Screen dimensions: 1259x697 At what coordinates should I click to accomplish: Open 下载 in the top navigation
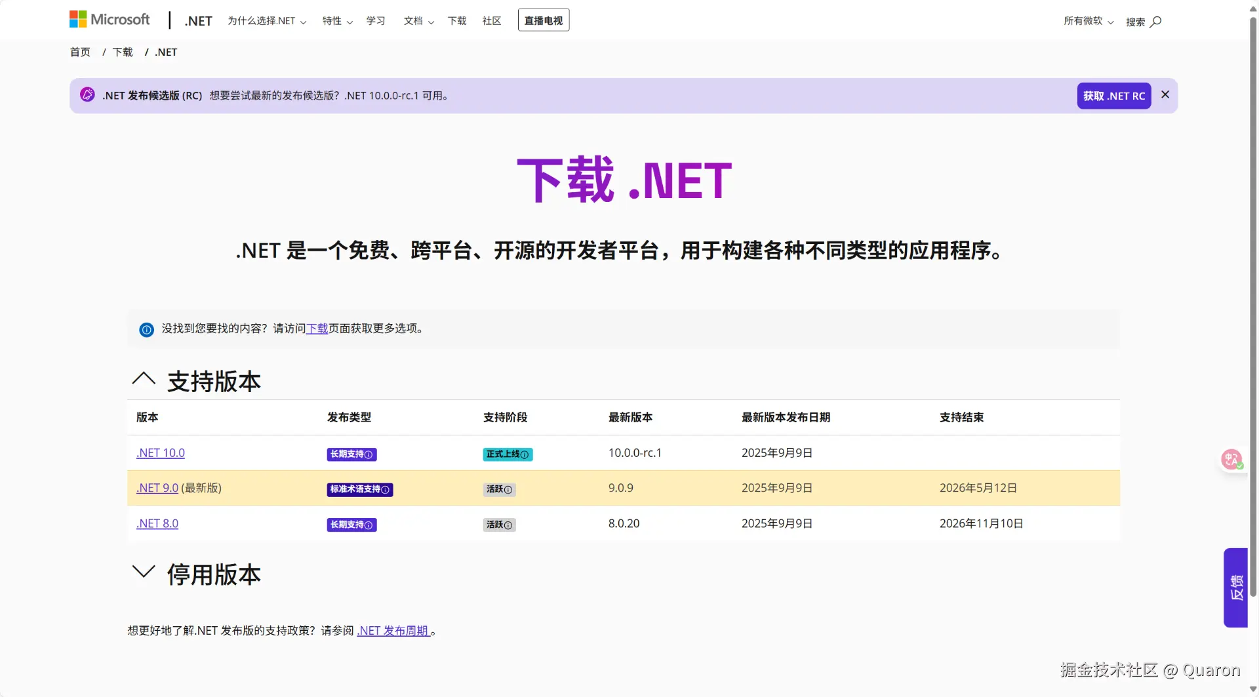tap(457, 21)
